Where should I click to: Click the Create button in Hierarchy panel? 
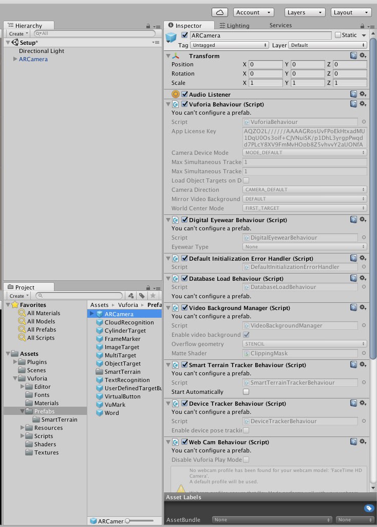click(18, 33)
